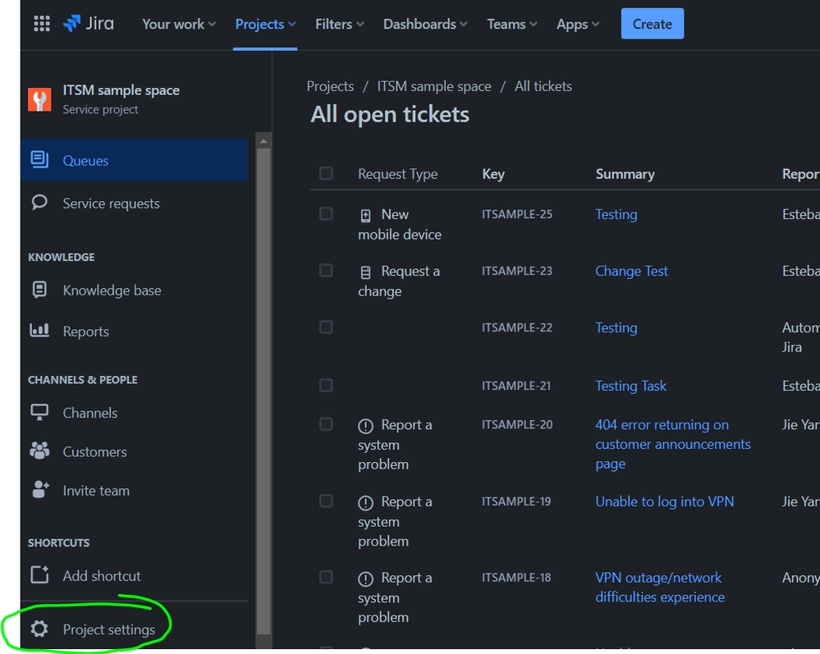
Task: Open the Filters dropdown menu
Action: point(339,24)
